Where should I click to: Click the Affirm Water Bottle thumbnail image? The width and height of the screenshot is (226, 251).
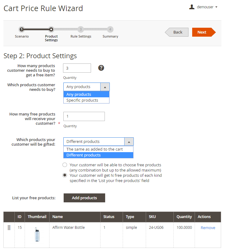pyautogui.click(x=37, y=234)
